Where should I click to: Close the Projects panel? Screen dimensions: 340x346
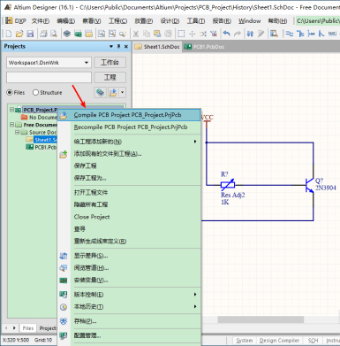[126, 46]
